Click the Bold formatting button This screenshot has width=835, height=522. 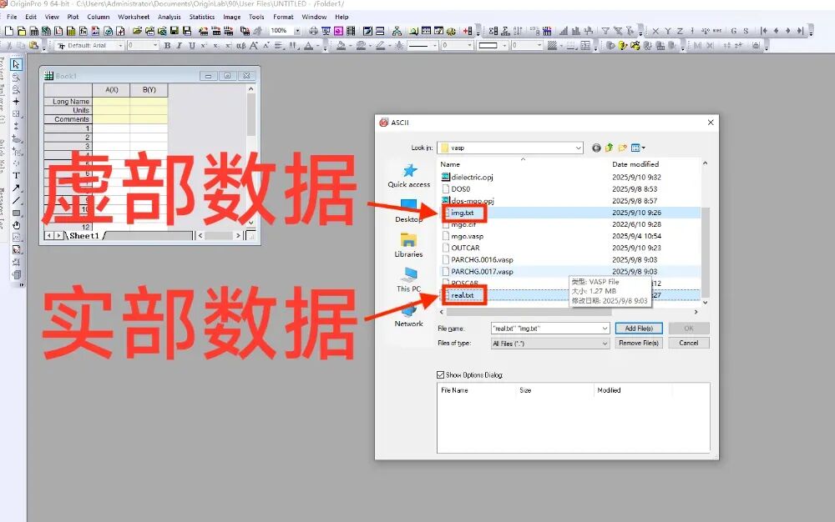[168, 46]
